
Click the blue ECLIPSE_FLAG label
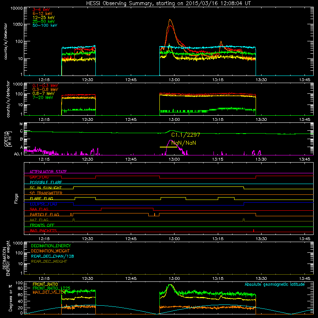(43, 204)
